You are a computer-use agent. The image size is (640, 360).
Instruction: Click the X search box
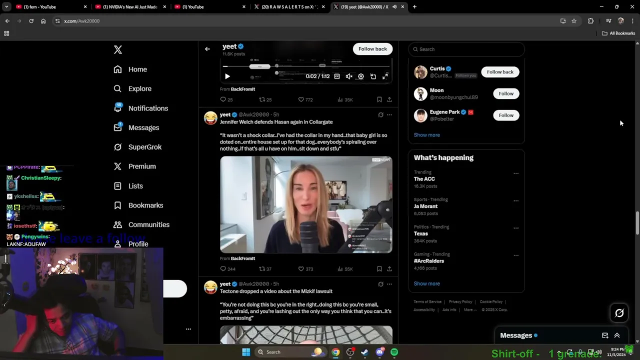point(466,49)
